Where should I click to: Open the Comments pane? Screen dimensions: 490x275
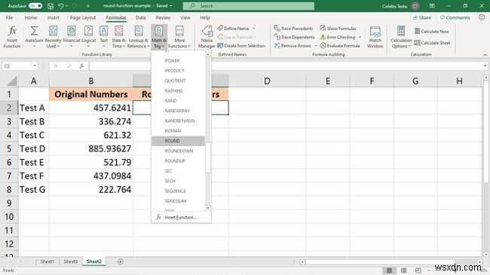[x=455, y=18]
